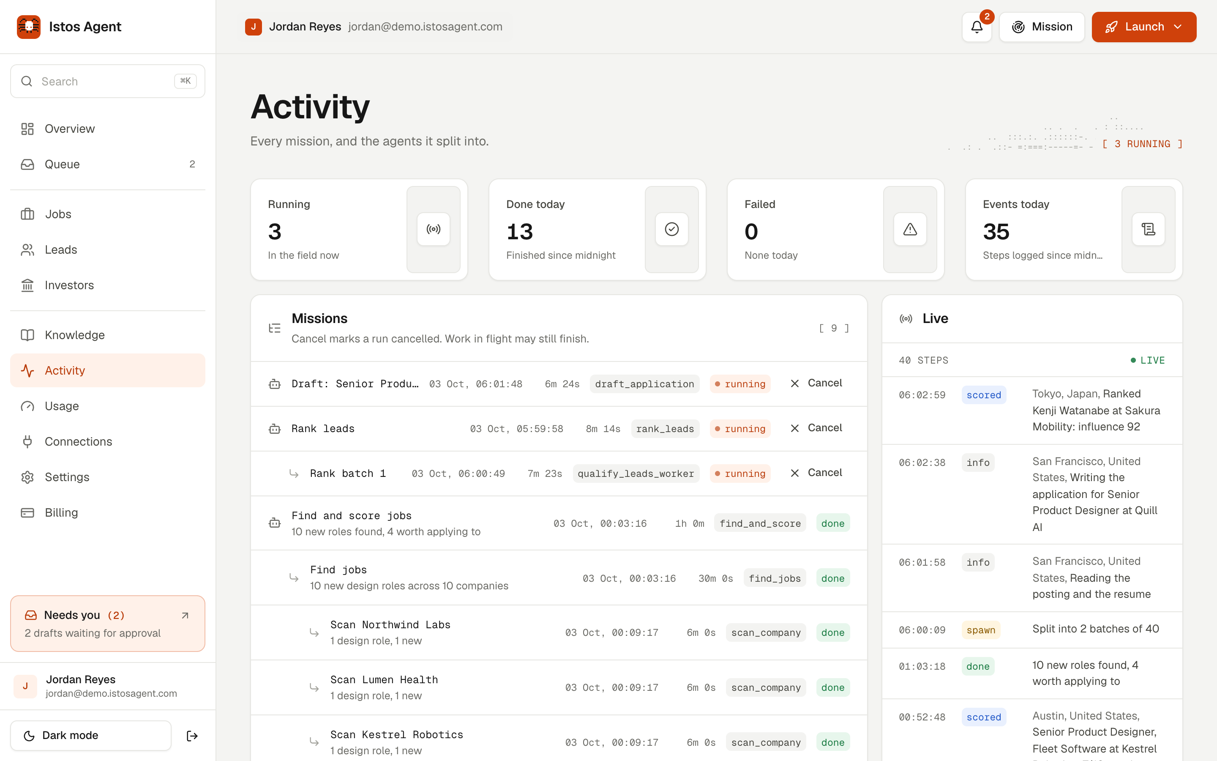
Task: Click the robot icon on Draft: Senior Produ… row
Action: pos(275,384)
